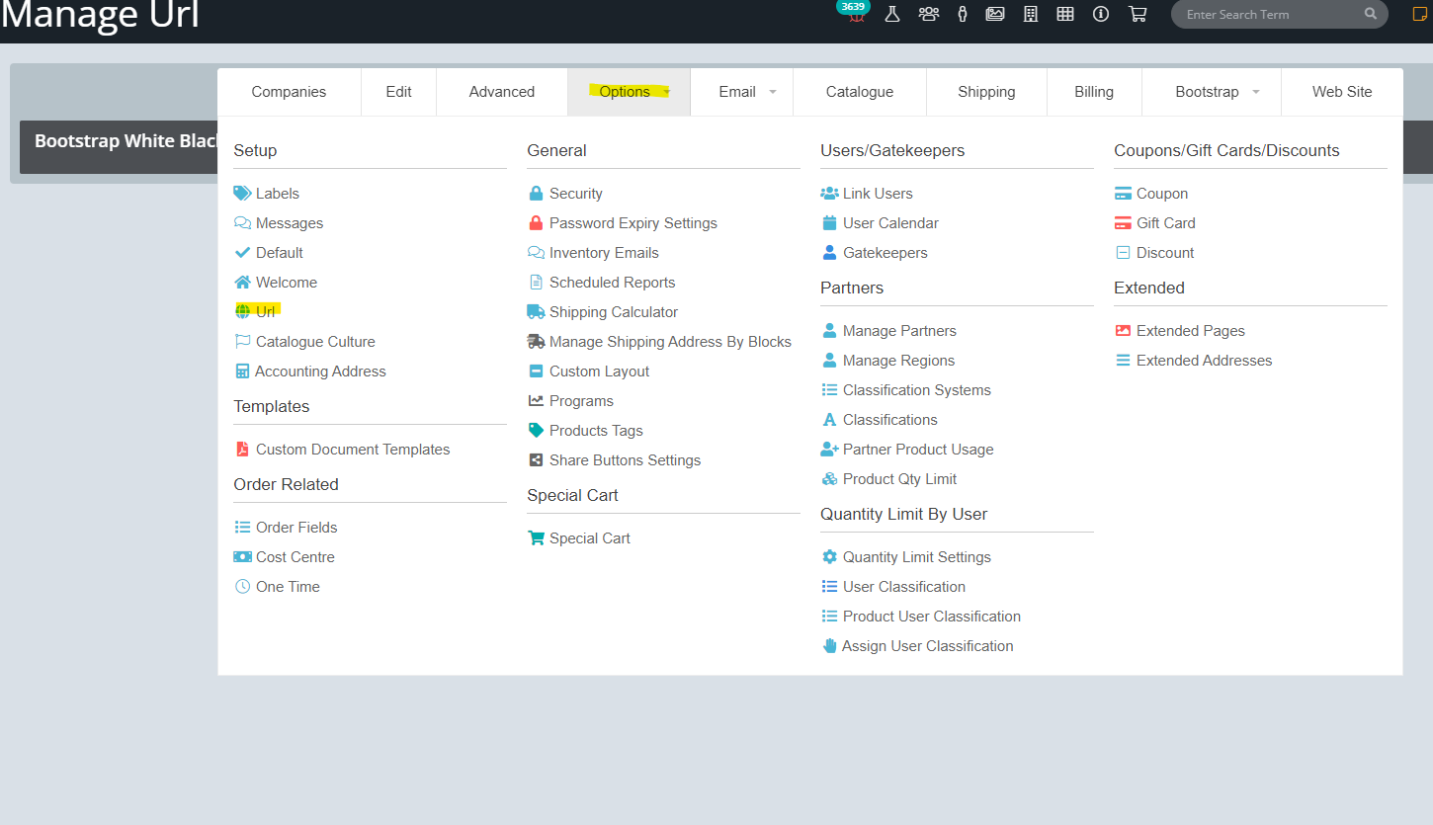Viewport: 1433px width, 825px height.
Task: Expand the Email dropdown arrow
Action: coord(773,93)
